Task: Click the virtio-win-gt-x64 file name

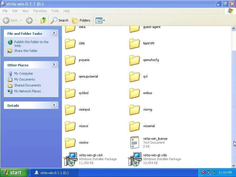Action: [91, 155]
